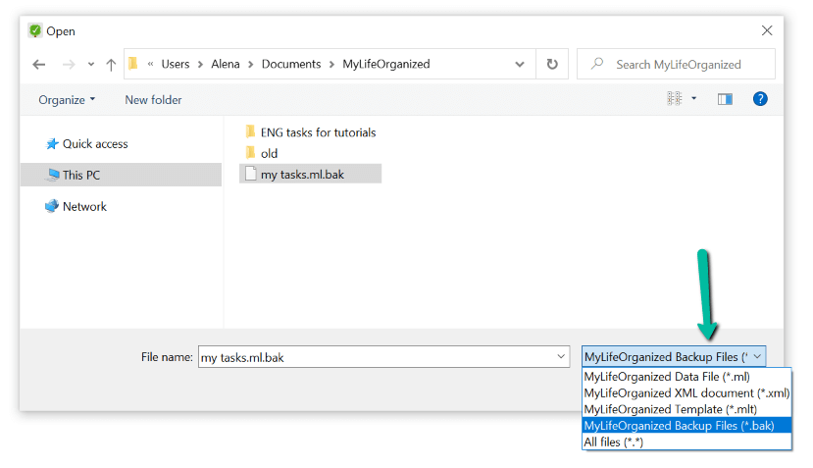813x468 pixels.
Task: Choose MyLifeOrganized Backup Files (*.bak) option
Action: click(686, 426)
